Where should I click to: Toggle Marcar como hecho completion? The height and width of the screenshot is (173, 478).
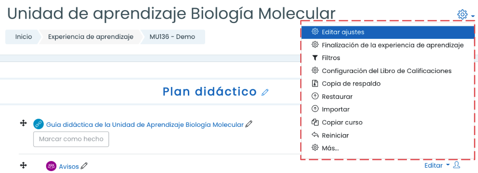click(x=71, y=139)
